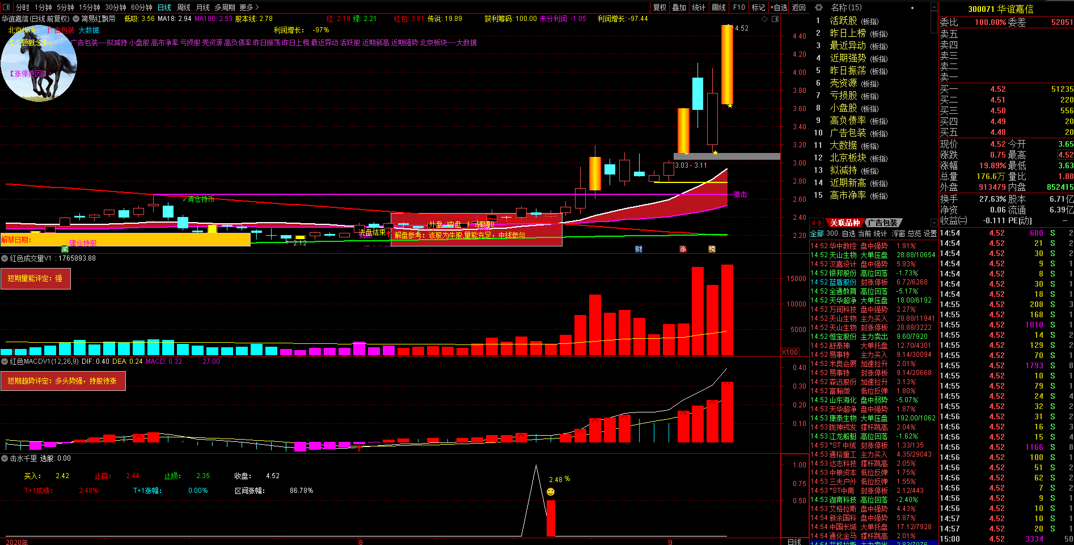This screenshot has height=545, width=1074.
Task: Click the panel toggle icon left of 分时
Action: tap(6, 7)
